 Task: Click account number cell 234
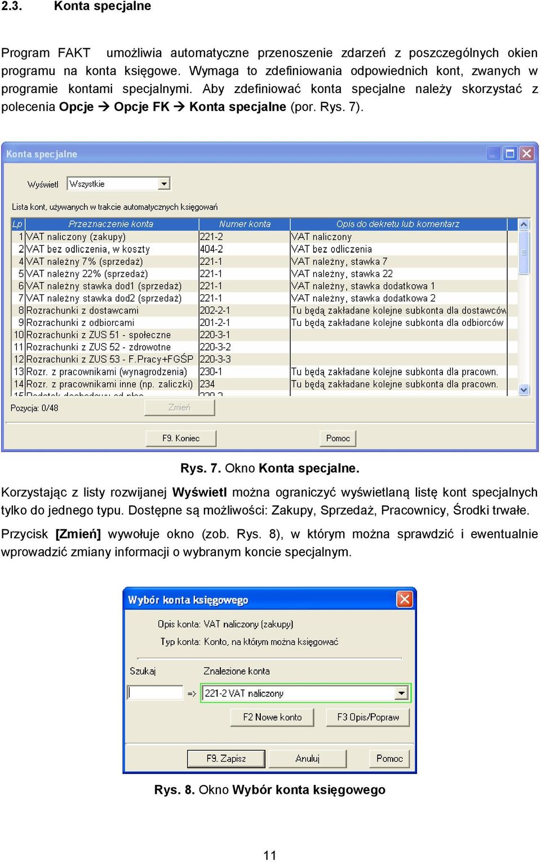pyautogui.click(x=244, y=384)
